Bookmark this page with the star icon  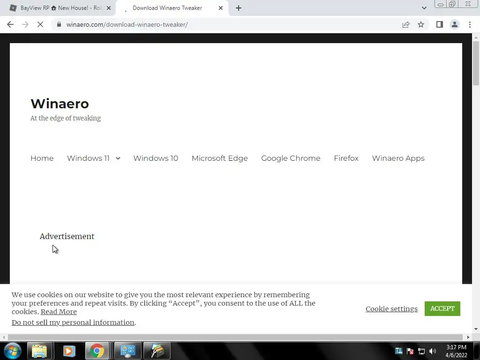tap(421, 24)
